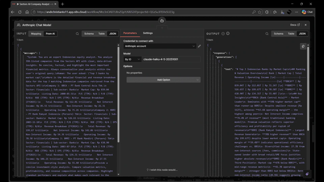Select the Sectors AI Company Analyst tab
324x182 pixels.
click(34, 4)
